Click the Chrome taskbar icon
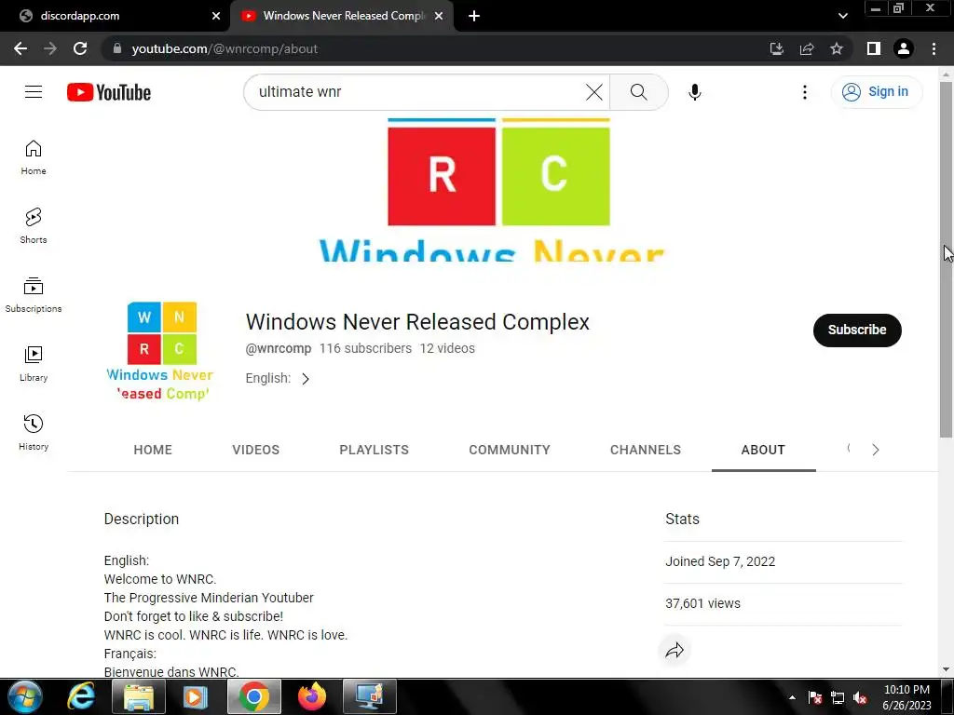 tap(254, 696)
